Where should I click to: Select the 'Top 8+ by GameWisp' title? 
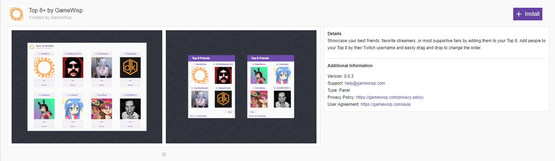[x=56, y=10]
